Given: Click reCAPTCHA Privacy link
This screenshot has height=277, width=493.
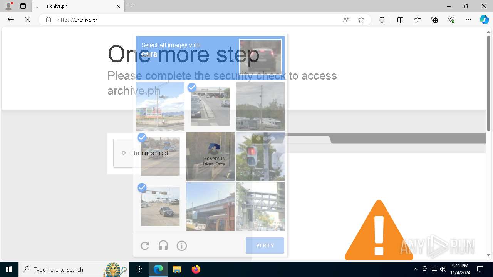Looking at the screenshot, I should [208, 164].
